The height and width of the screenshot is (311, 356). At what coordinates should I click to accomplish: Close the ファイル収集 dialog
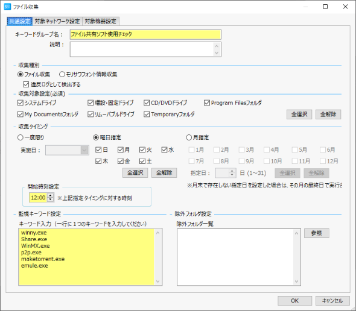pos(345,7)
